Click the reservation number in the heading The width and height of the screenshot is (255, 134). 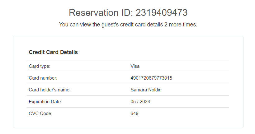pos(162,13)
